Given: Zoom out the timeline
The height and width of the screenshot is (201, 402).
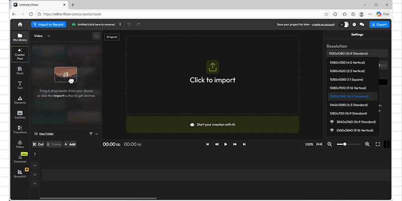Looking at the screenshot, I should coord(330,144).
